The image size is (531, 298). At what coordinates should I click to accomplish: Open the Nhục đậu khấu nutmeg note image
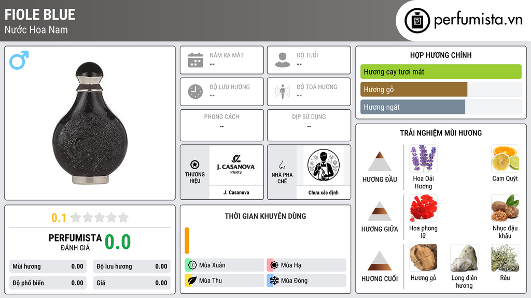(x=505, y=208)
